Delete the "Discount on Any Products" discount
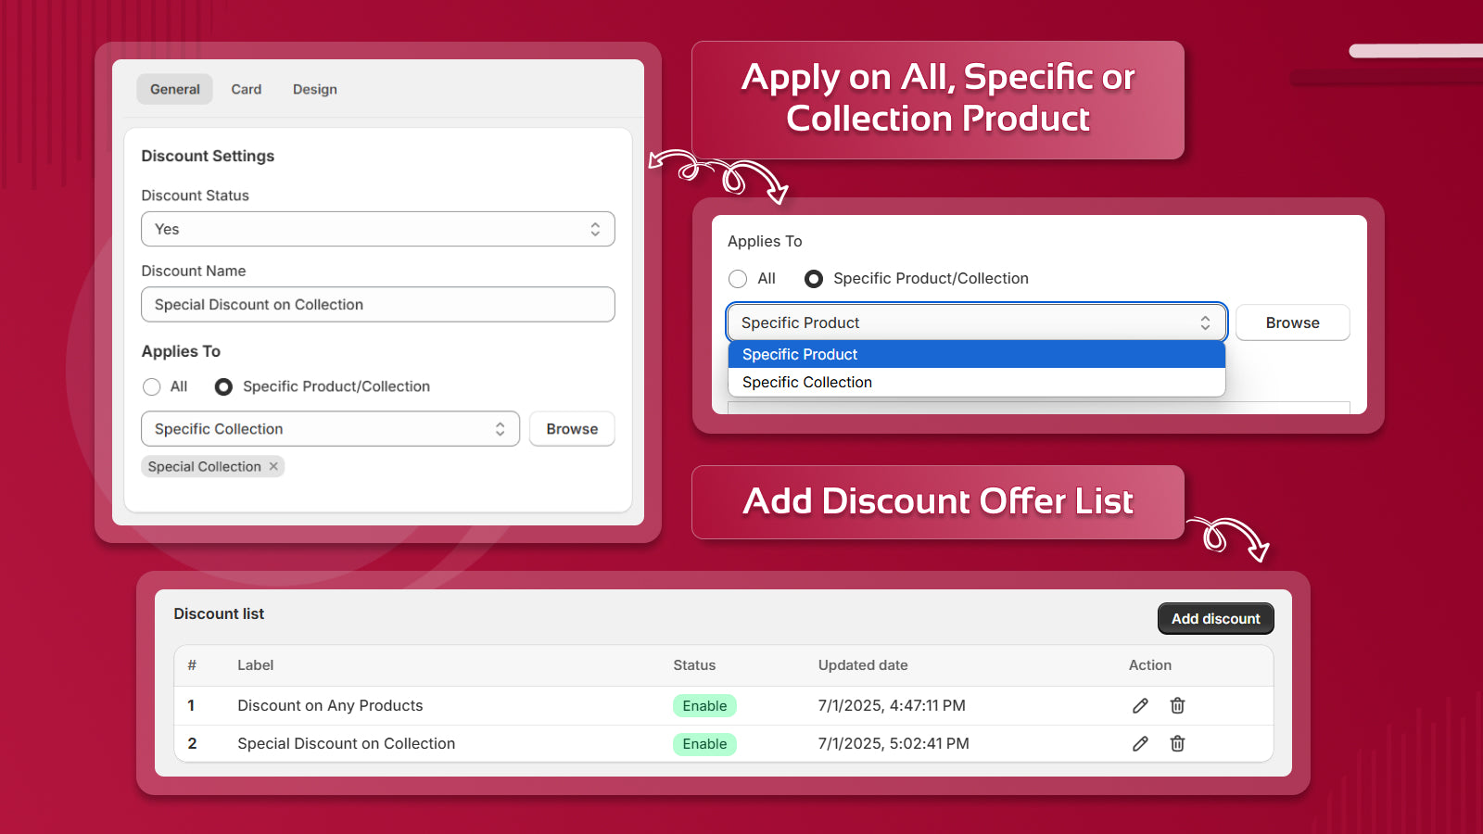1483x834 pixels. [x=1176, y=705]
